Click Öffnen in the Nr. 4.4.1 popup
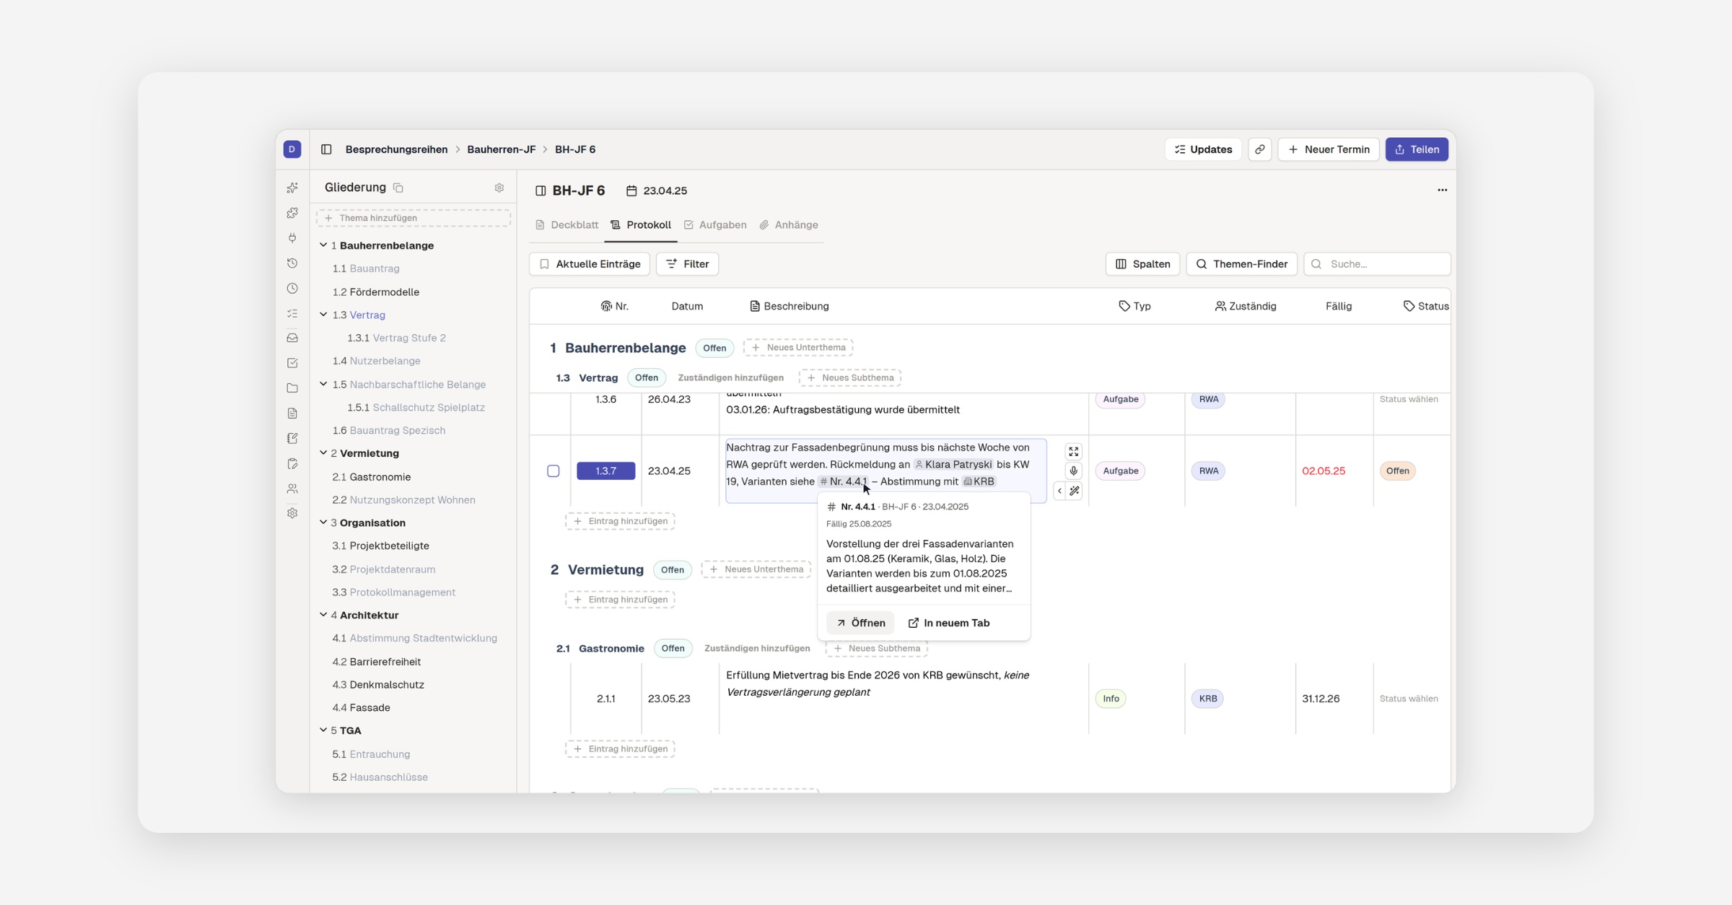The height and width of the screenshot is (905, 1732). tap(860, 623)
